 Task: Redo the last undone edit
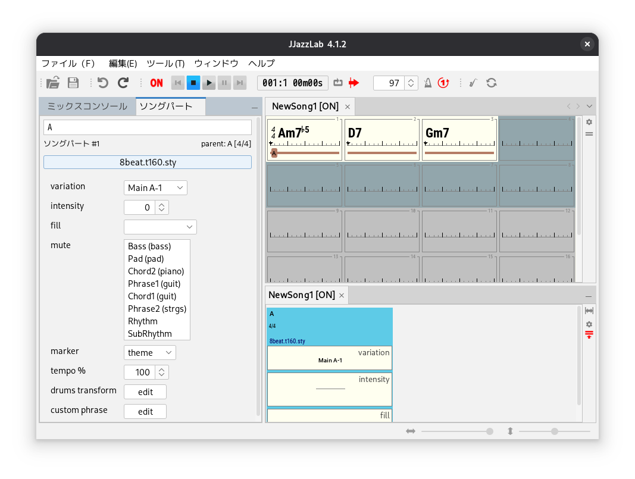pyautogui.click(x=123, y=83)
